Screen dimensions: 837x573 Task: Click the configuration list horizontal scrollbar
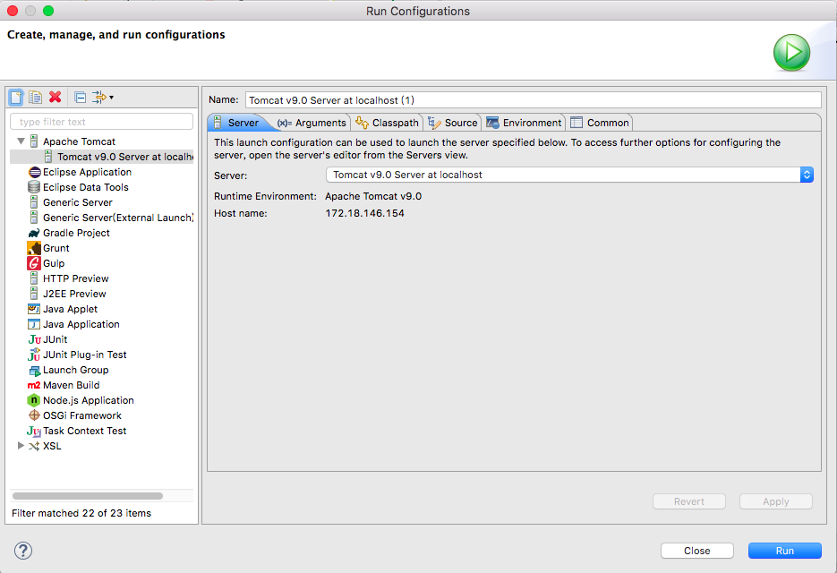(87, 496)
